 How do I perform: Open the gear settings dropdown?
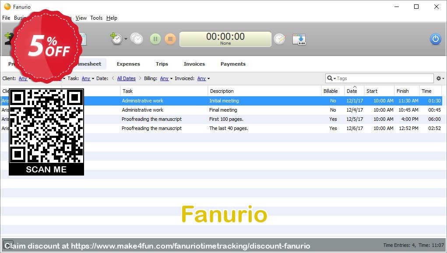440,78
